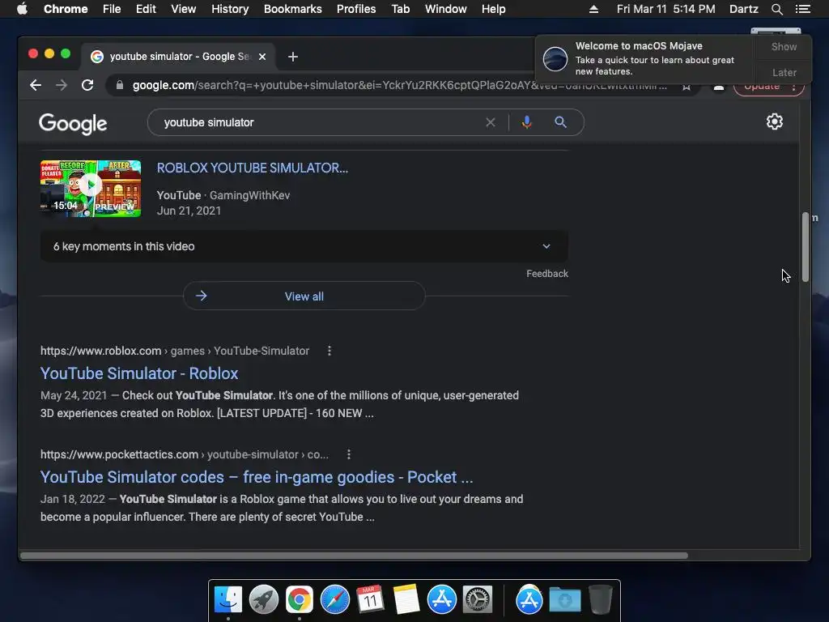The width and height of the screenshot is (829, 622).
Task: Open the History menu
Action: pos(230,9)
